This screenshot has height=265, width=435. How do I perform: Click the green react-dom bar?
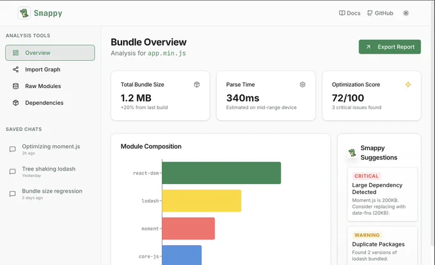click(x=221, y=173)
